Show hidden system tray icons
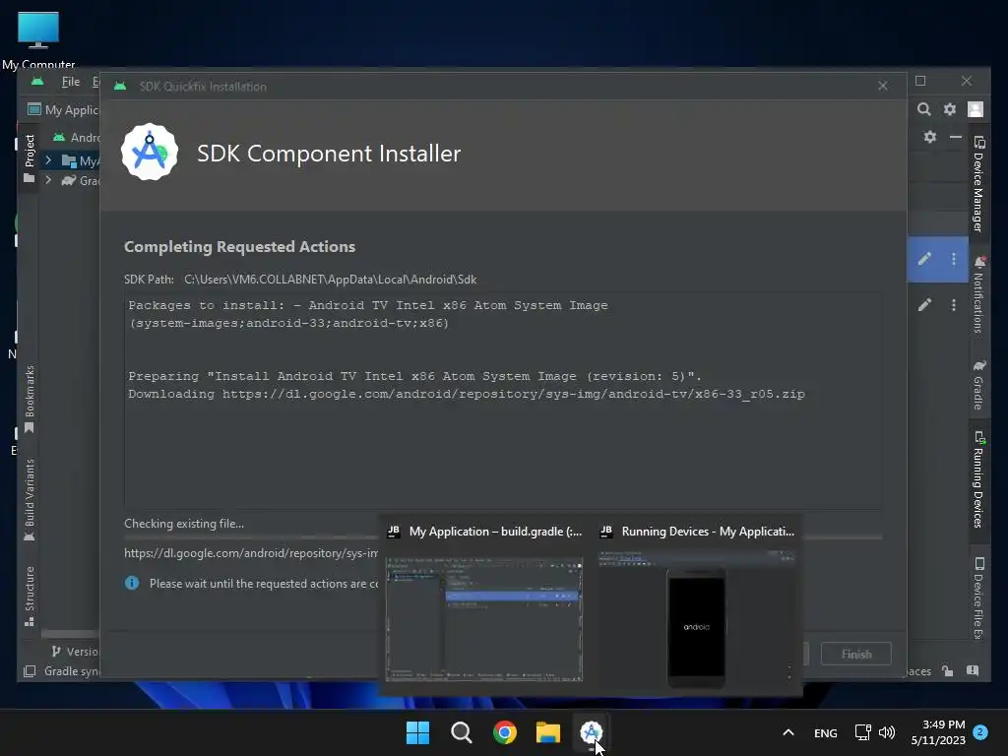Image resolution: width=1008 pixels, height=756 pixels. coord(788,732)
